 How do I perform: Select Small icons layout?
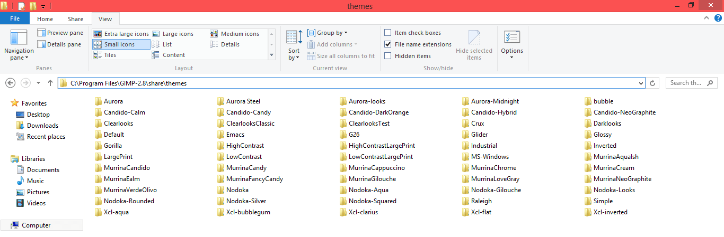[x=121, y=44]
